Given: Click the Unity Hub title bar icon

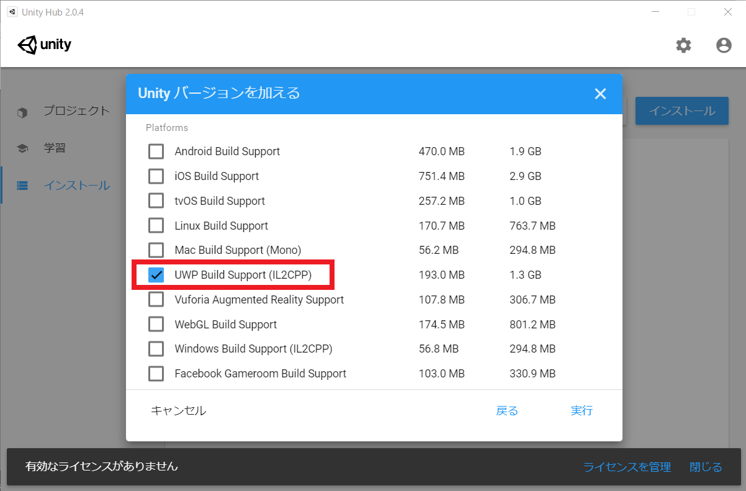Looking at the screenshot, I should [x=12, y=12].
